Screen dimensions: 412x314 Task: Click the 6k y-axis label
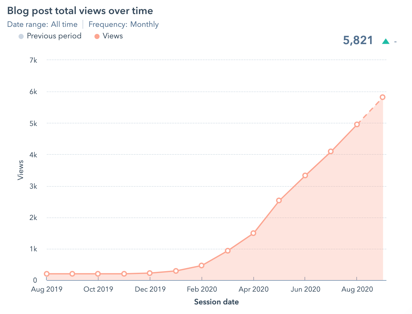pos(33,92)
